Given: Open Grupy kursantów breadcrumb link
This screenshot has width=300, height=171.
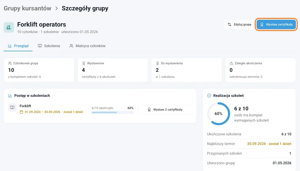Looking at the screenshot, I should pos(28,8).
